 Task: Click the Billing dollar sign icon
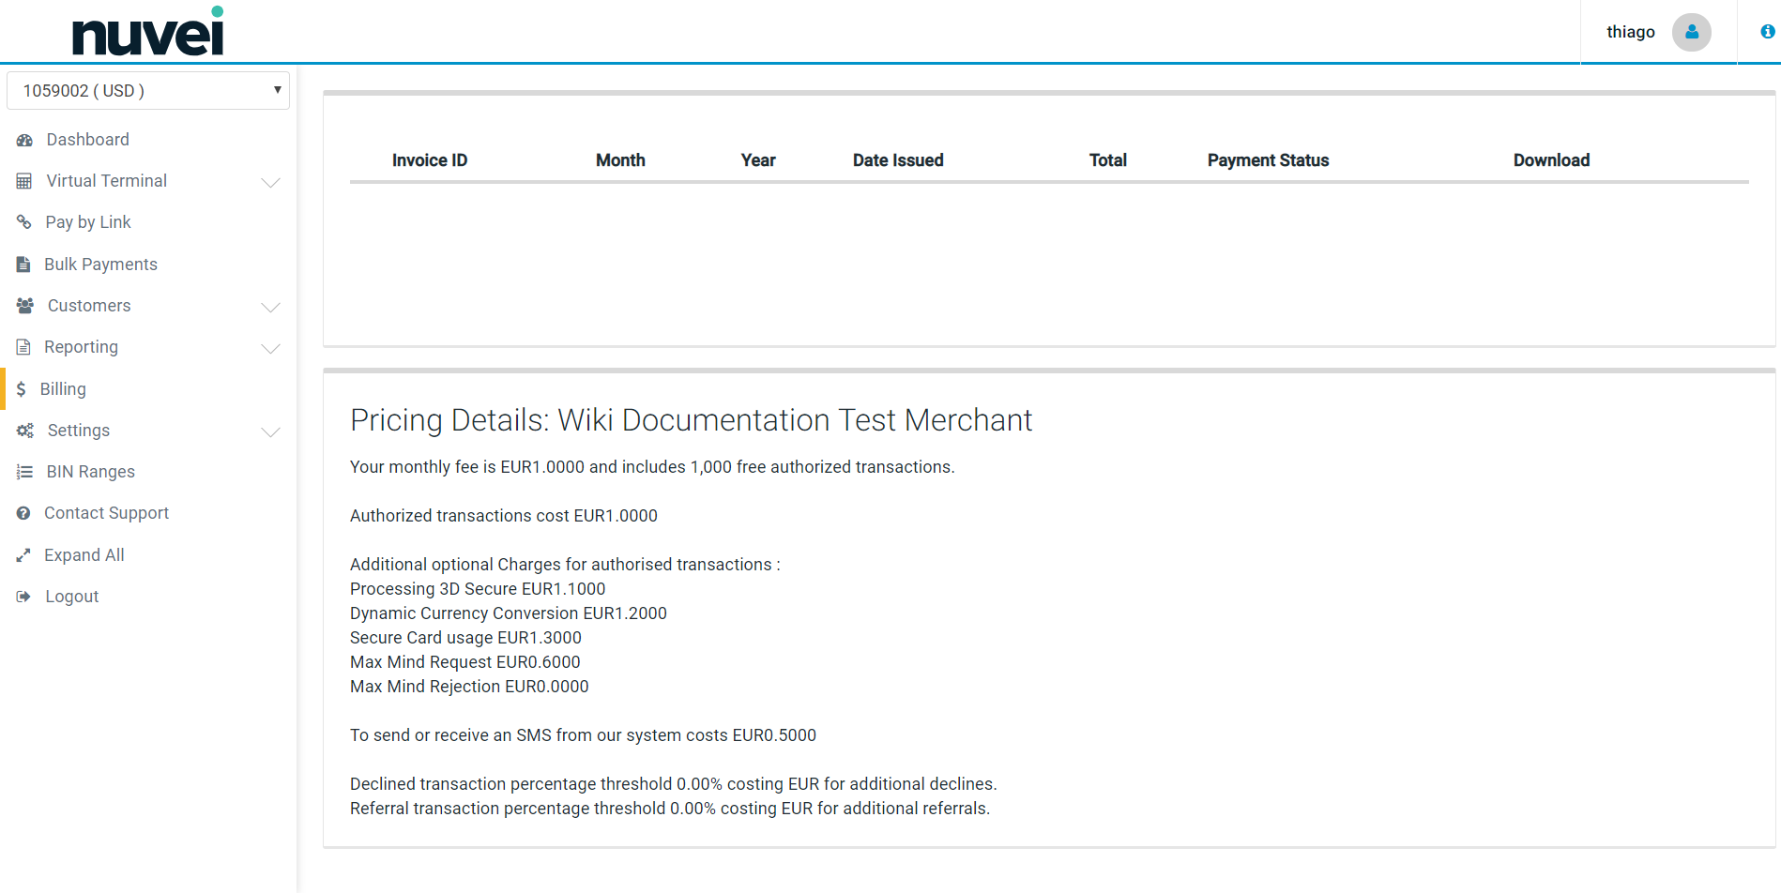(x=21, y=389)
